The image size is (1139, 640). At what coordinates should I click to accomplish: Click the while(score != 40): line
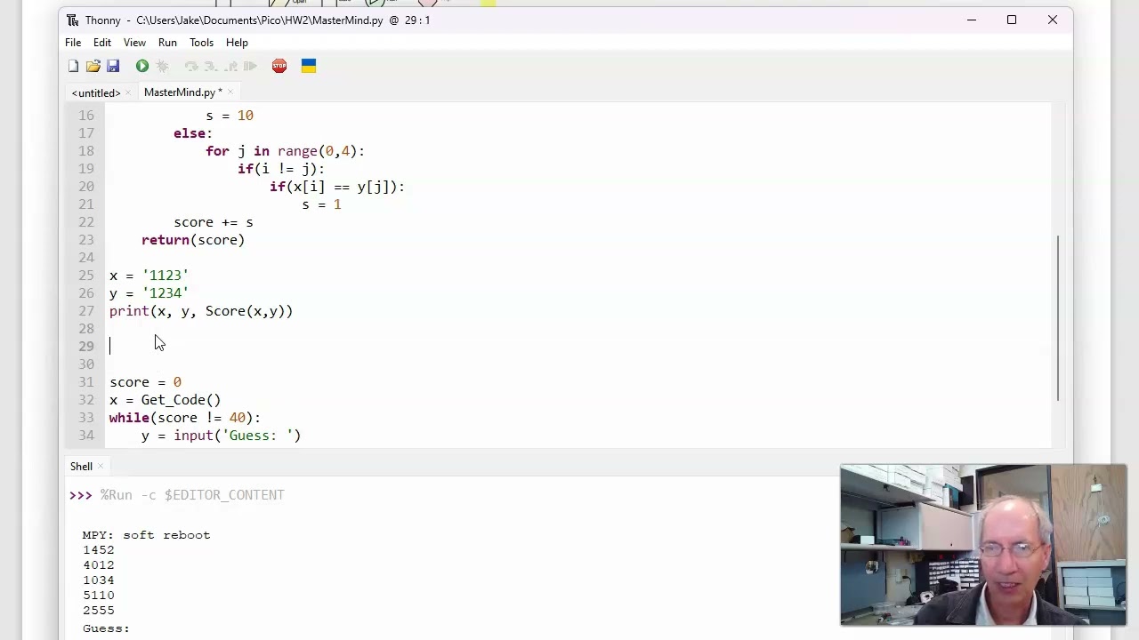[x=185, y=418]
